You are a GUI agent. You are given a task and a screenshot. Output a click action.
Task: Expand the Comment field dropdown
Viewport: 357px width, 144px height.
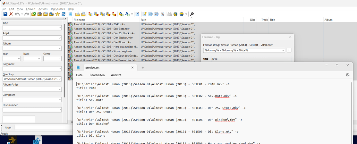(x=60, y=69)
